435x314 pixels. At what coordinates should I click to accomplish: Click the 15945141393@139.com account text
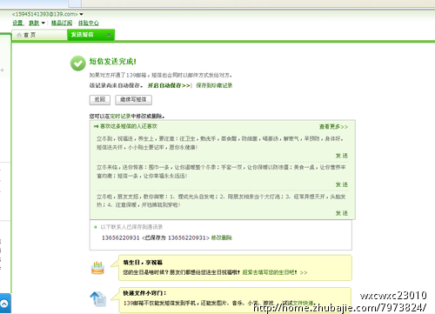coord(45,14)
